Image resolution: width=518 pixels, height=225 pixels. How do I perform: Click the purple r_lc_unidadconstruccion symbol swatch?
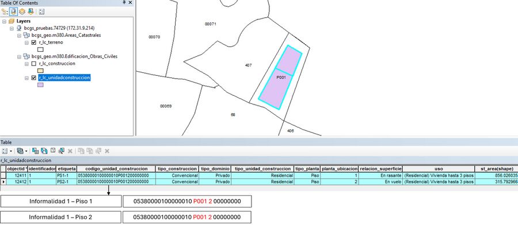40,85
